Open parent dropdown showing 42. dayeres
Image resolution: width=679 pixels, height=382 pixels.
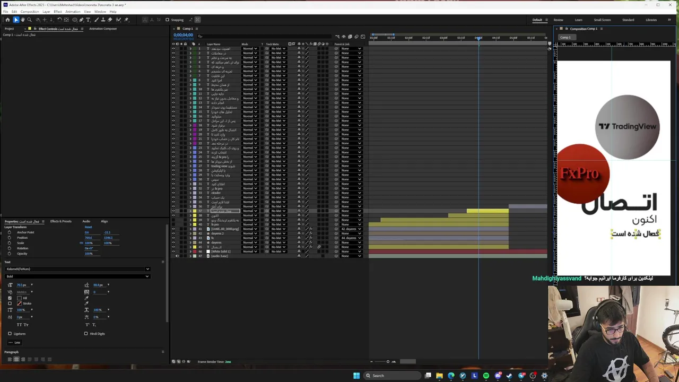coord(351,229)
